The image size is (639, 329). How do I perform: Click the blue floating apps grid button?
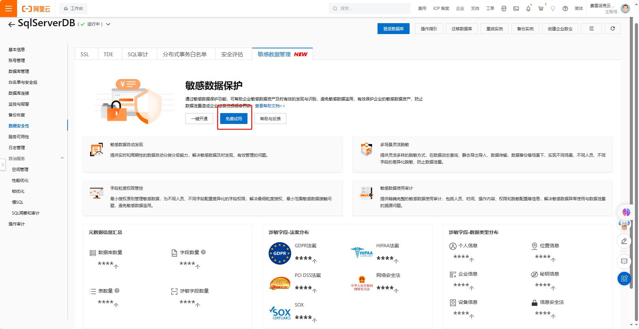click(x=624, y=279)
